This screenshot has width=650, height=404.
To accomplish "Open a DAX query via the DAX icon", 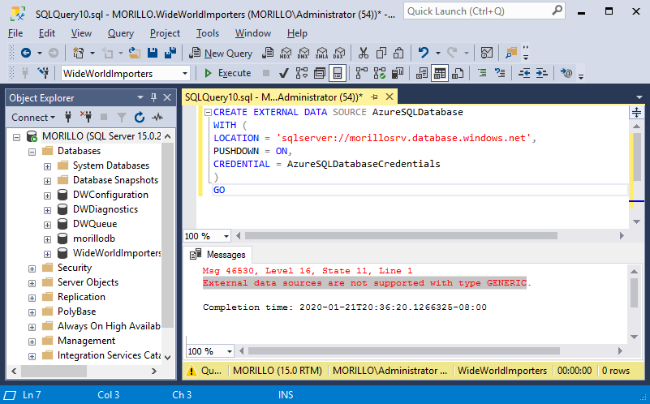I will 339,53.
